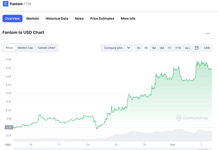Open the chart options ellipsis menu
The image size is (218, 150).
click(x=208, y=34)
